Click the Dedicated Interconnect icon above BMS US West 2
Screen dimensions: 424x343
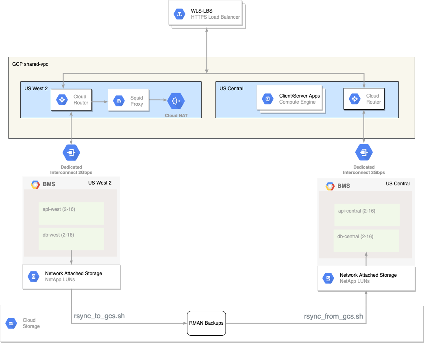[71, 153]
